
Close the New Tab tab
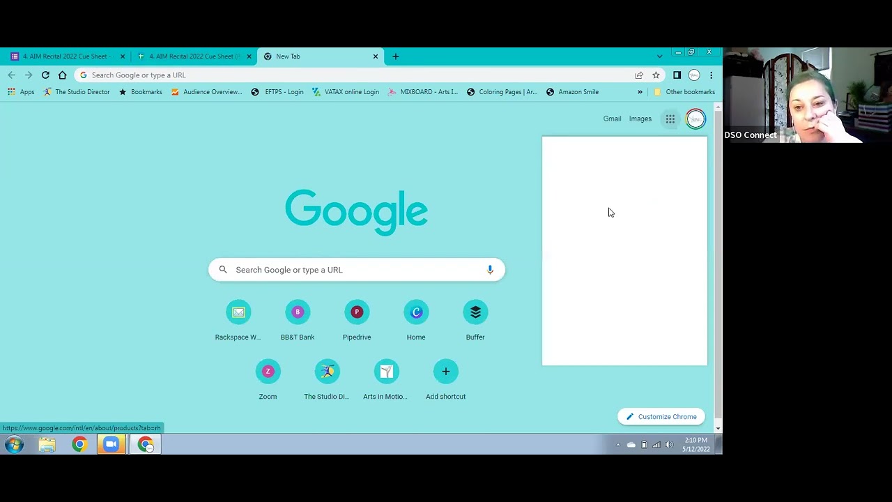(x=376, y=56)
